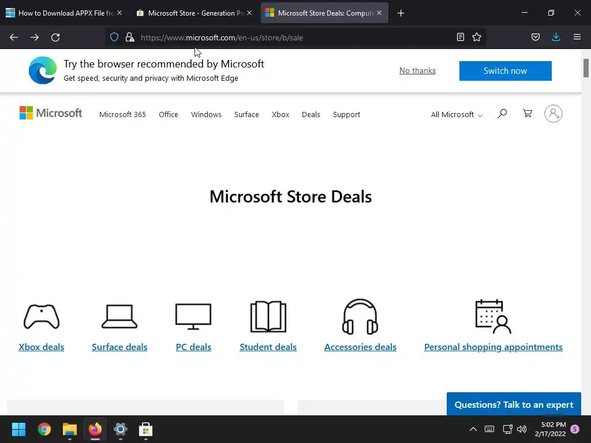591x443 pixels.
Task: Click the Microsoft logo on the page
Action: point(51,113)
